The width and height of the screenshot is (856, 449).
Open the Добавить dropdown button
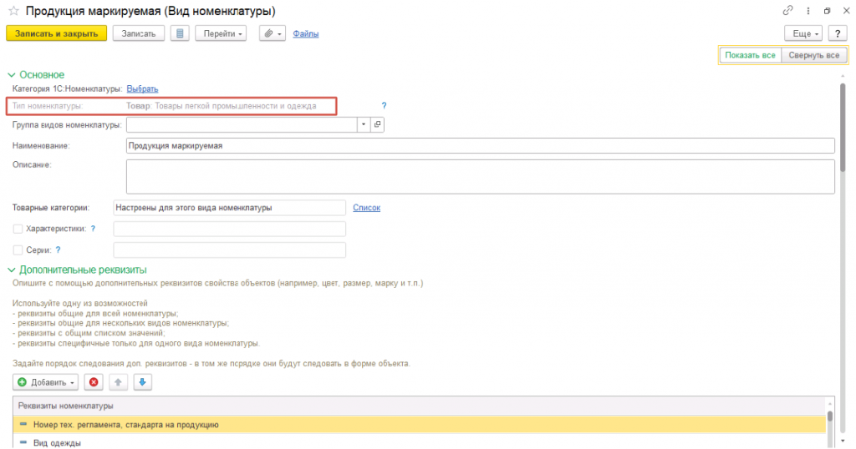coord(46,382)
